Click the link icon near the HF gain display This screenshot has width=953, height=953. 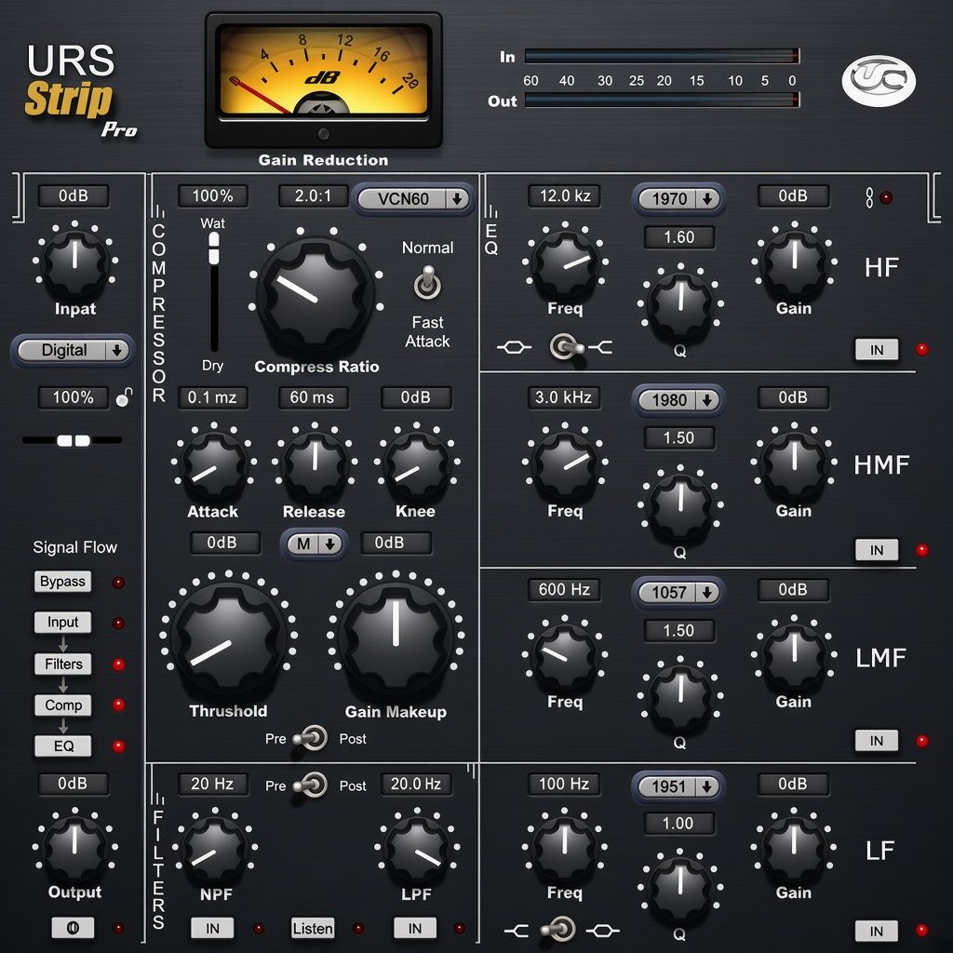pyautogui.click(x=870, y=197)
